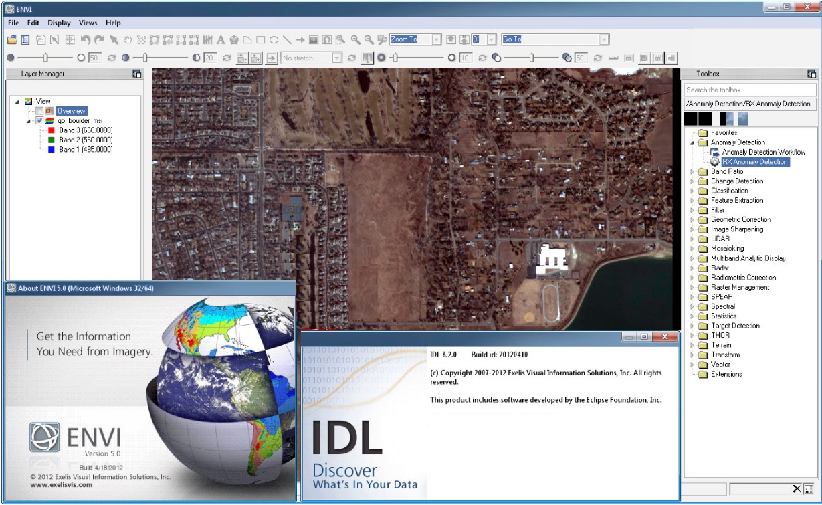Image resolution: width=822 pixels, height=505 pixels.
Task: Select Band 3 (660.0000) in Layer Manager
Action: tap(86, 130)
